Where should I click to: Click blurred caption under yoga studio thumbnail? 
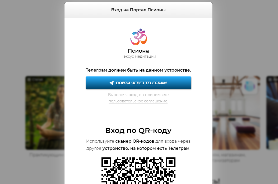tap(229, 157)
